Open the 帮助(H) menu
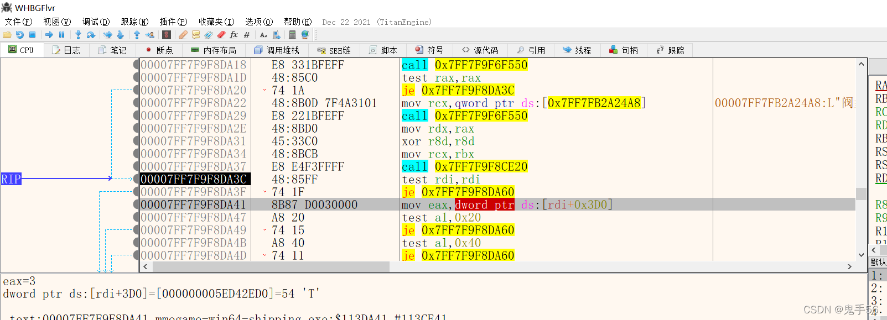 (x=298, y=22)
